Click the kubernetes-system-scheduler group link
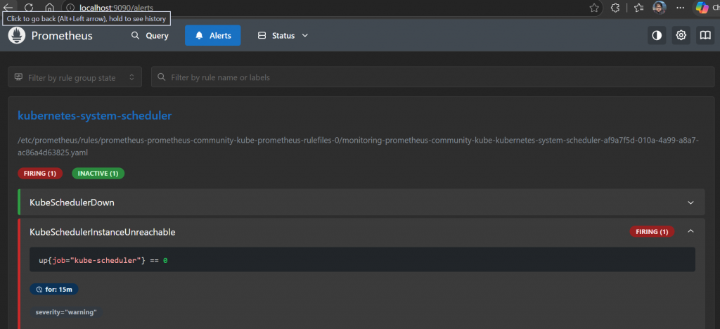This screenshot has width=720, height=329. 95,115
